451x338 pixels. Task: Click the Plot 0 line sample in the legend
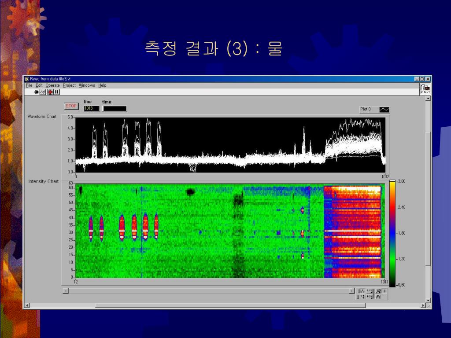point(384,110)
